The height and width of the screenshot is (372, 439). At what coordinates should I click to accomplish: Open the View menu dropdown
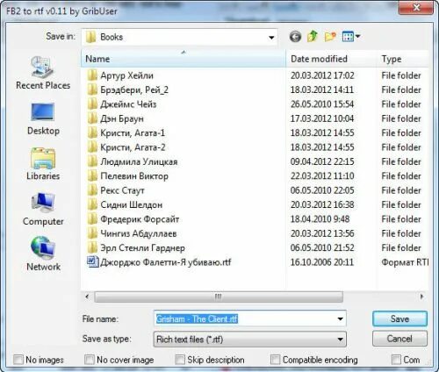tap(351, 37)
